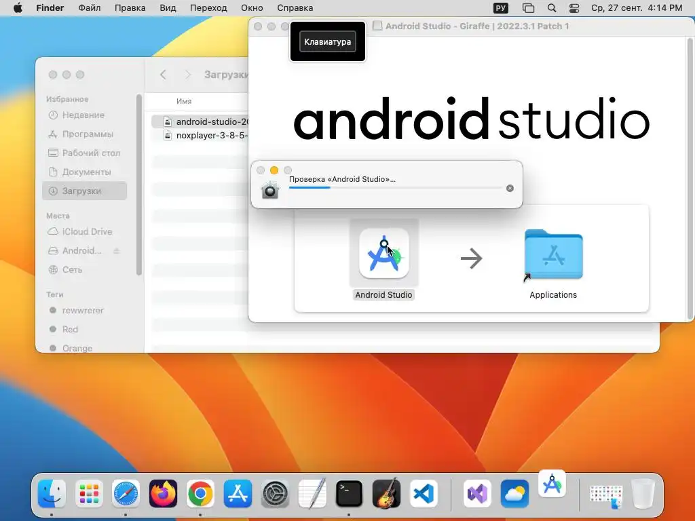Open App Store from the Dock
Image resolution: width=695 pixels, height=521 pixels.
pos(238,493)
